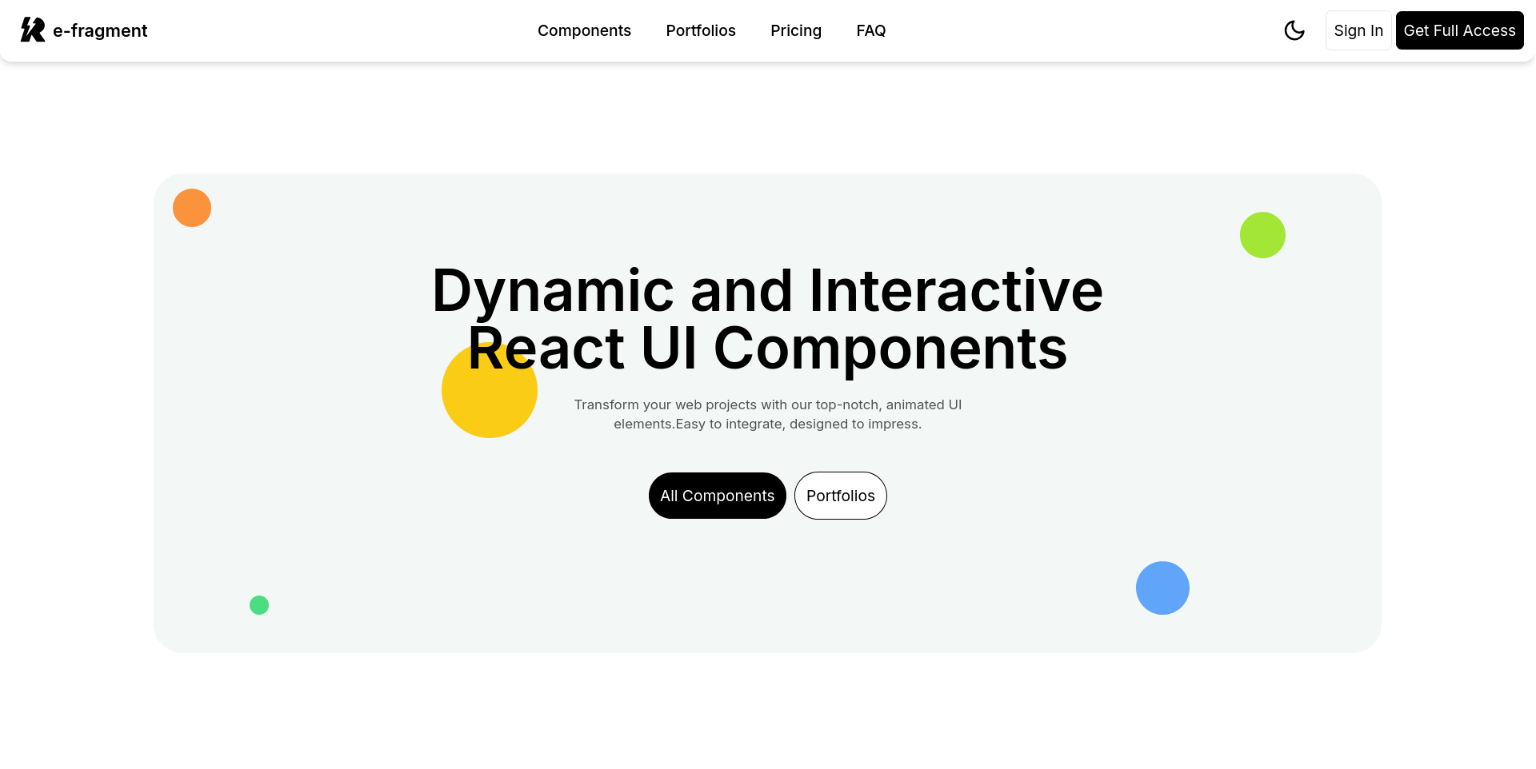The width and height of the screenshot is (1536, 769).
Task: Click the large yellow circle
Action: [490, 400]
